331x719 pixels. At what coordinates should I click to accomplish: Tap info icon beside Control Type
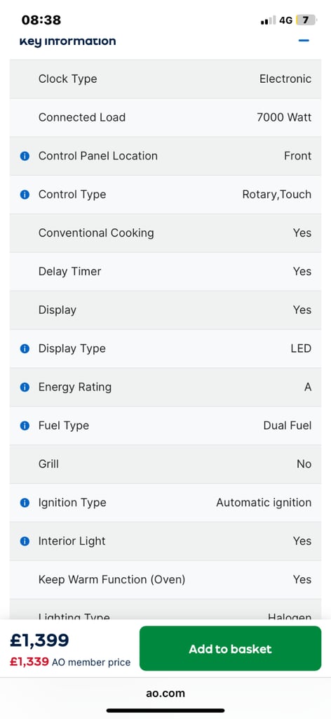(25, 194)
